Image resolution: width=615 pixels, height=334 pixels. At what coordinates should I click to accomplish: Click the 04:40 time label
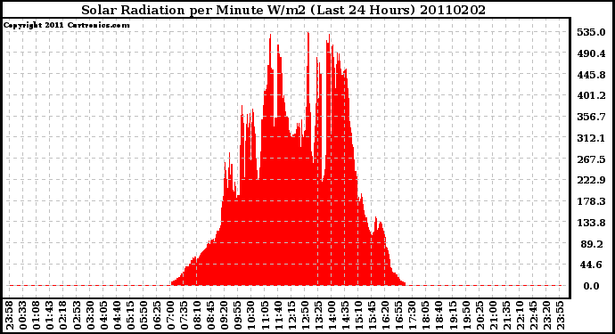[117, 316]
